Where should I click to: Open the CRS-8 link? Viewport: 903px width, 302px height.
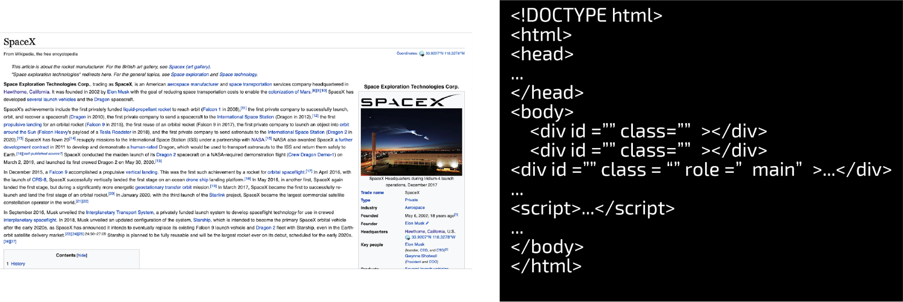(39, 180)
